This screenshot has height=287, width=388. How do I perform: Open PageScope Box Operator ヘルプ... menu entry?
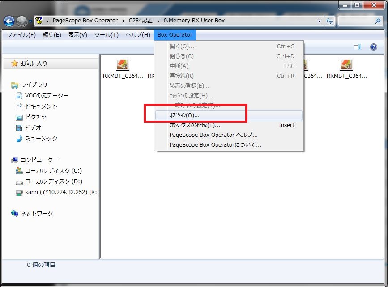click(x=213, y=135)
